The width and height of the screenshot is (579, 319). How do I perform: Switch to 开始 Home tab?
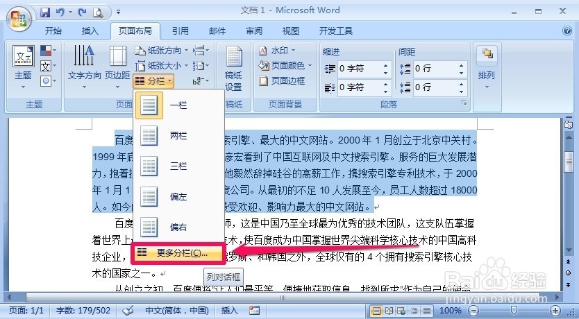[x=53, y=31]
